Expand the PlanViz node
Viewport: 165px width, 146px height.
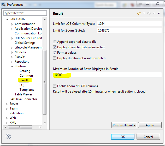pos(12,57)
